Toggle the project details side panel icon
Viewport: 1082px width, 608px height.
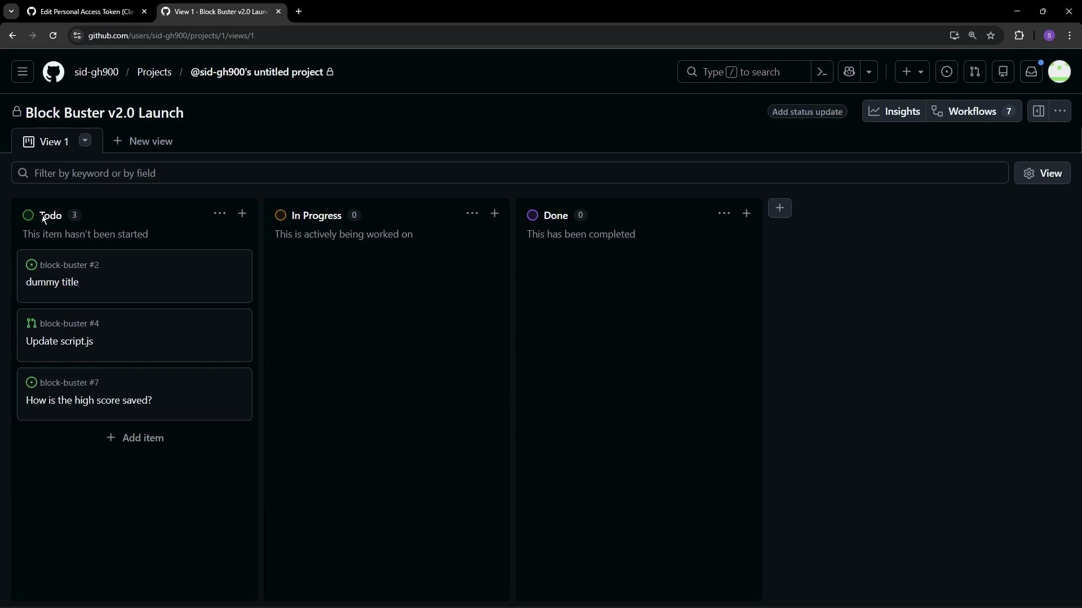pyautogui.click(x=1039, y=111)
